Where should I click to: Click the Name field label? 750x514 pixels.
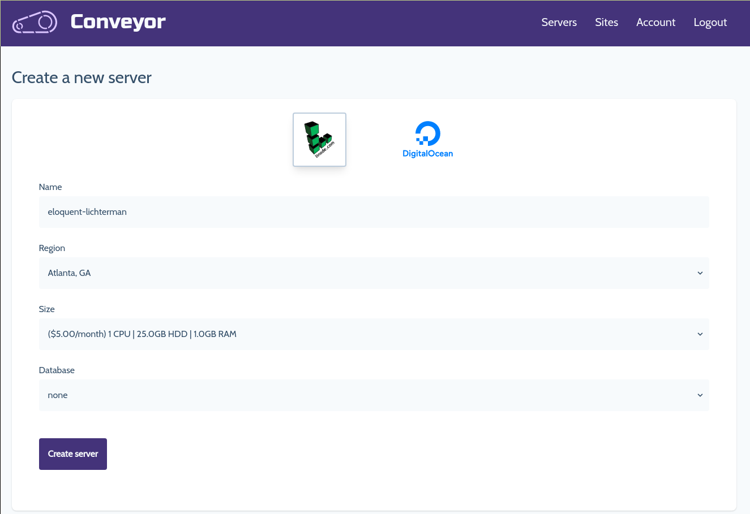click(50, 187)
